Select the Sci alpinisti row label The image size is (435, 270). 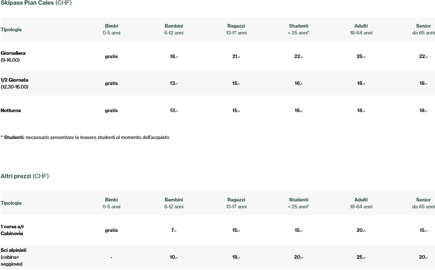point(13,257)
